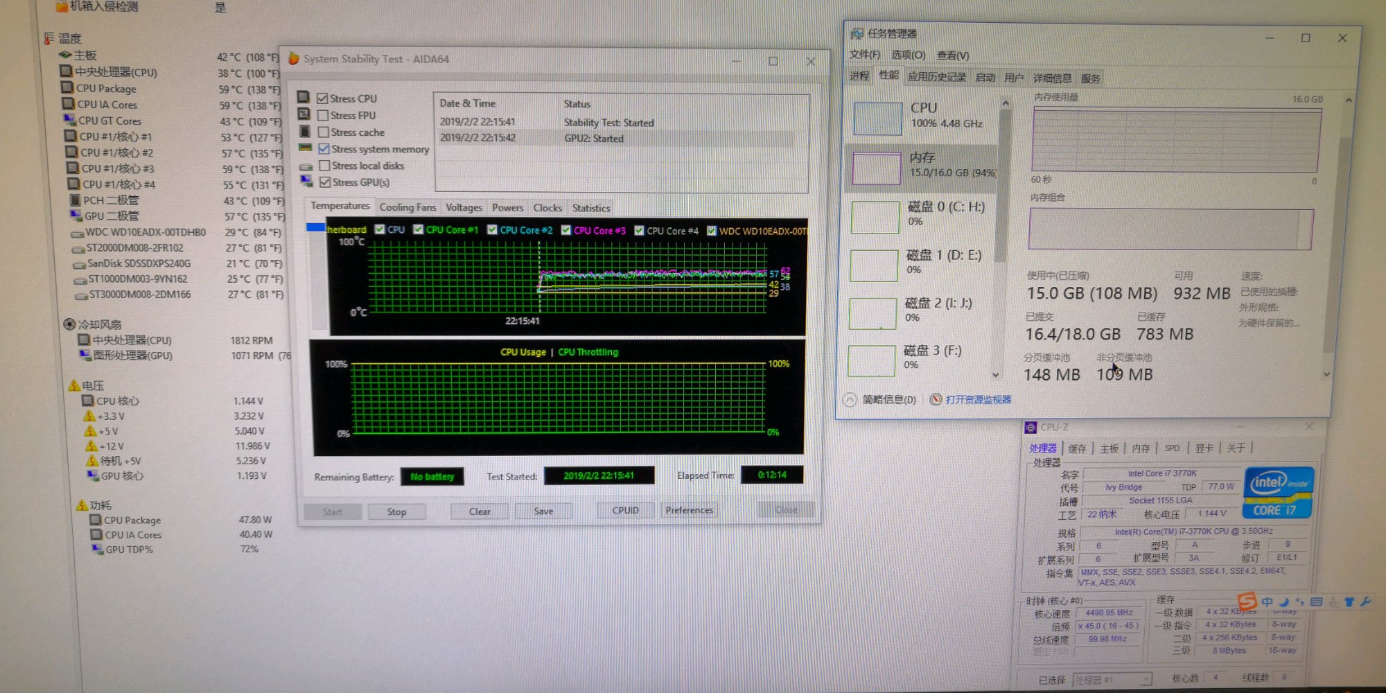The width and height of the screenshot is (1386, 693).
Task: Click the Intel Core i7 logo in CPU-Z
Action: 1278,493
